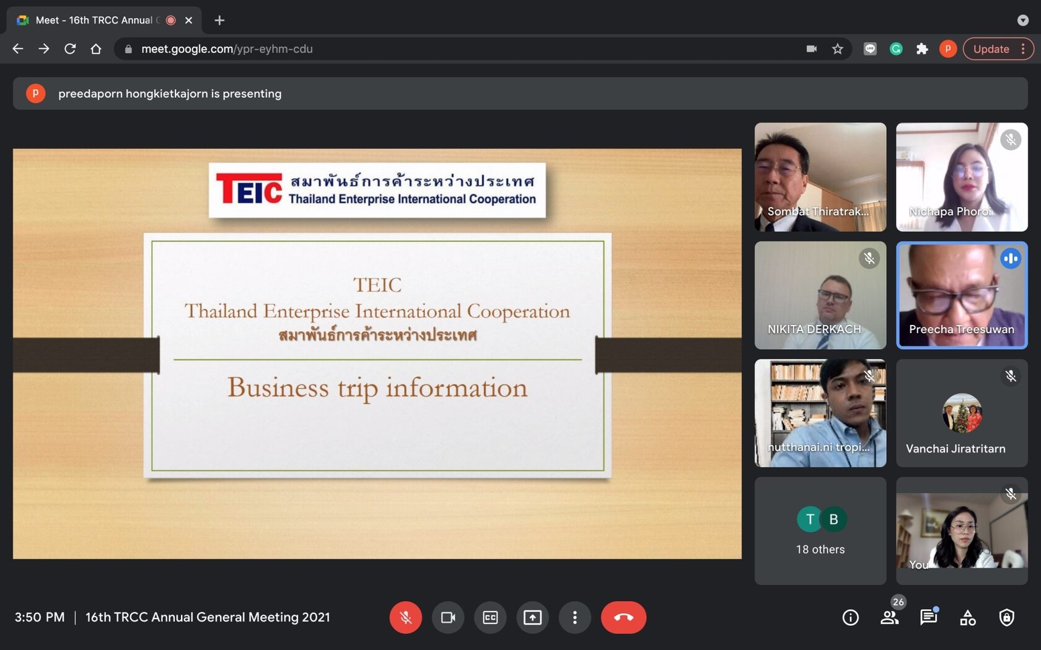Select Sombat Thiratrak video tile
The height and width of the screenshot is (650, 1041).
coord(820,177)
